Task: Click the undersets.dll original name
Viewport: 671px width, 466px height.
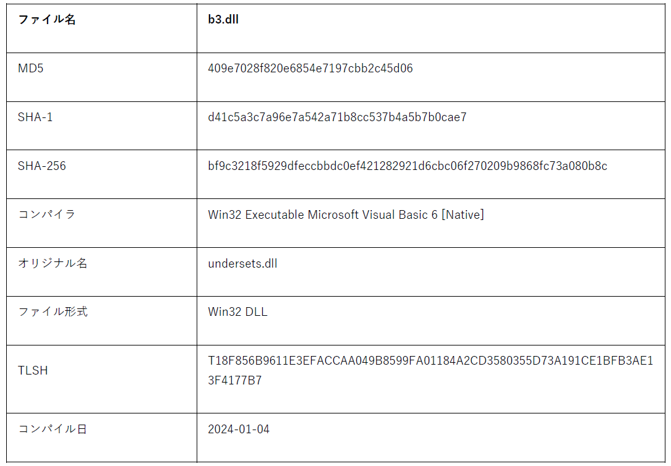Action: pyautogui.click(x=242, y=263)
